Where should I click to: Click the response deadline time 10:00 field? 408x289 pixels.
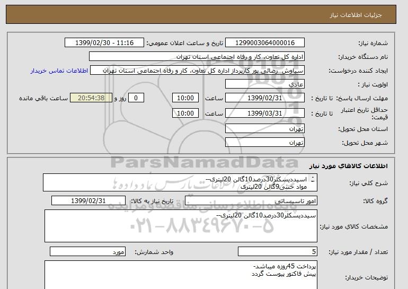185,98
